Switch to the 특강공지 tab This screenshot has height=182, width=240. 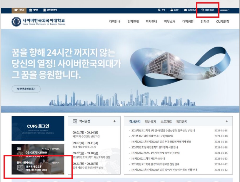182,122
